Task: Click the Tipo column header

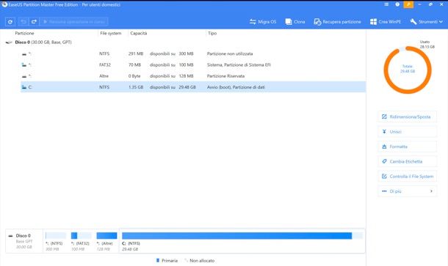Action: coord(212,34)
